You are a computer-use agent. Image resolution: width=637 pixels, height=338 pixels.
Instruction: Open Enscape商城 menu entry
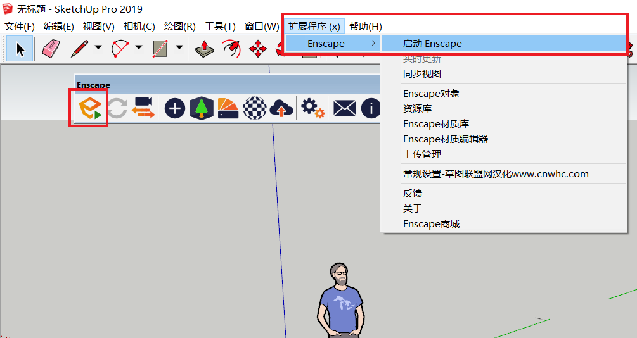pos(503,224)
